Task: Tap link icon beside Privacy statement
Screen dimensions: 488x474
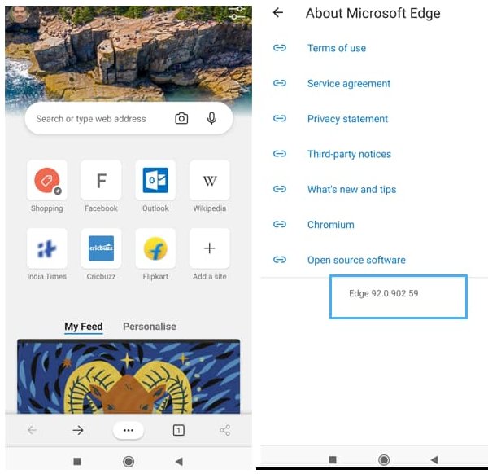Action: (280, 118)
